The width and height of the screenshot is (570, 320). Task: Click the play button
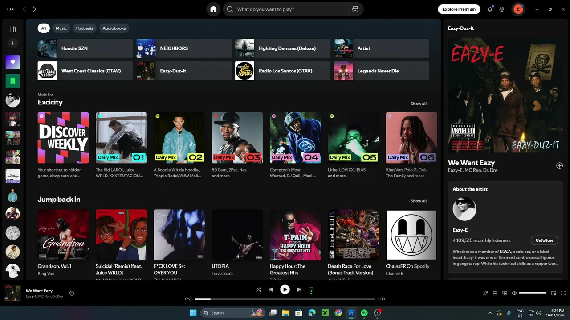[285, 289]
